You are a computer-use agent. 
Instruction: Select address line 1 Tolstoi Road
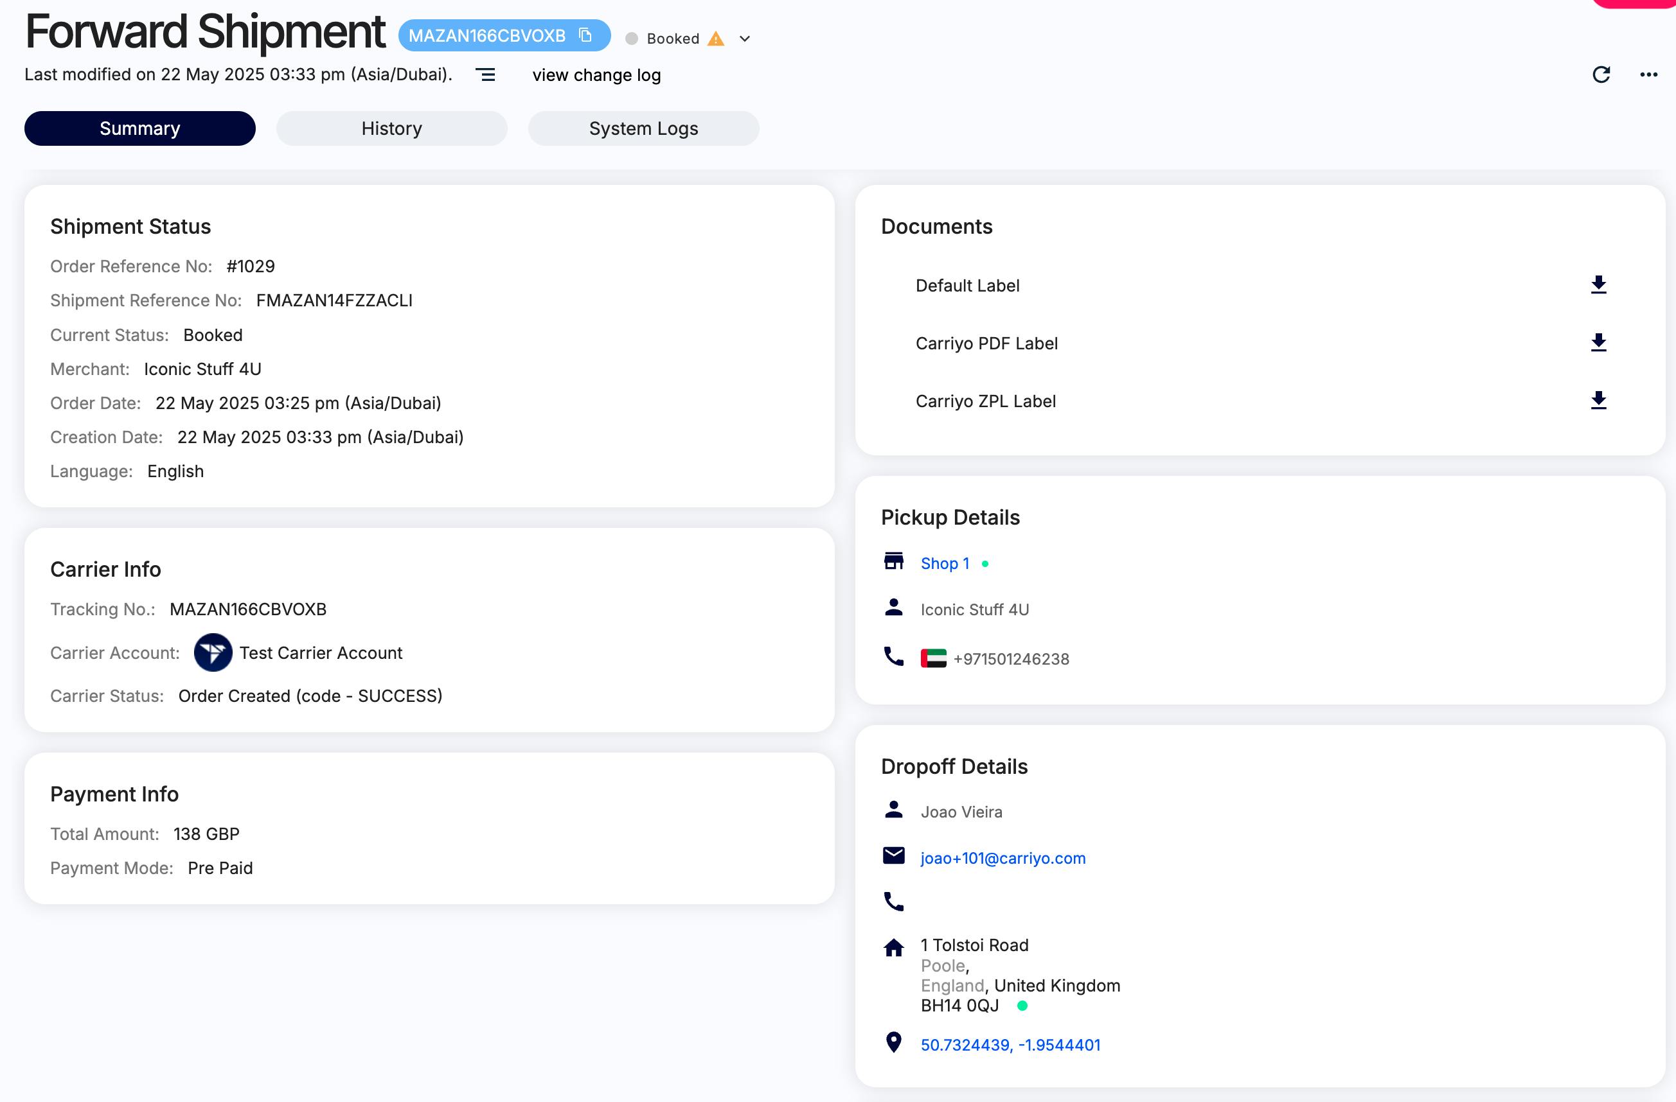[x=975, y=945]
